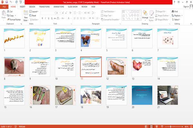This screenshot has height=128, width=193.
Task: Click Fit slide to window icon
Action: click(191, 126)
